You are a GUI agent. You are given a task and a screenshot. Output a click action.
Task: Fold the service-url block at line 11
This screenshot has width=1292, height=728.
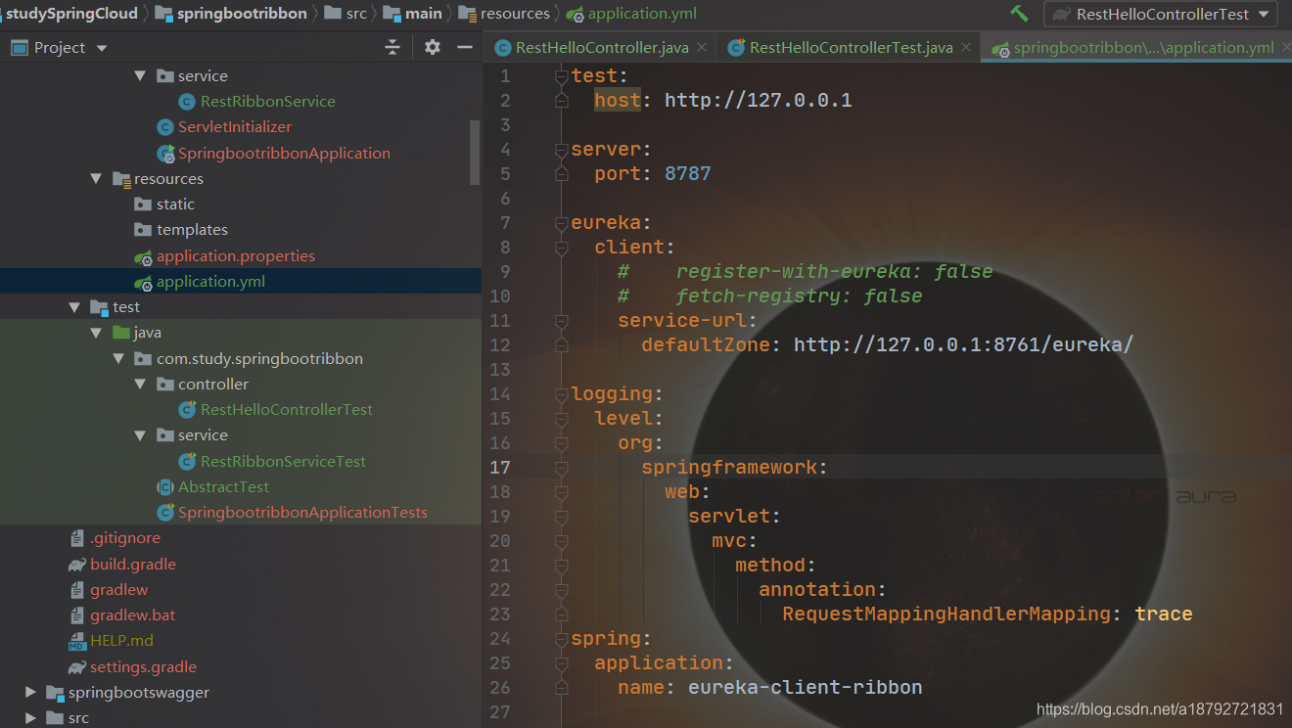[x=562, y=320]
